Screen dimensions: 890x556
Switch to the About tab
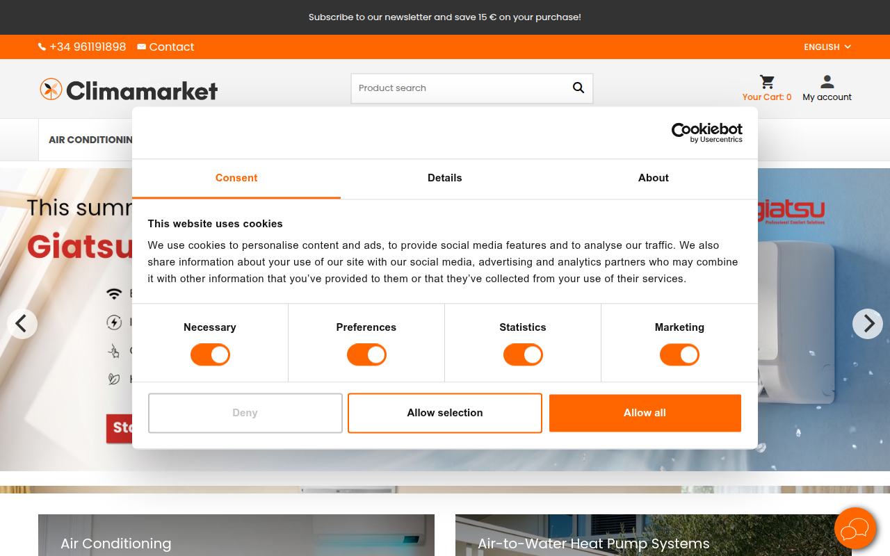coord(654,179)
